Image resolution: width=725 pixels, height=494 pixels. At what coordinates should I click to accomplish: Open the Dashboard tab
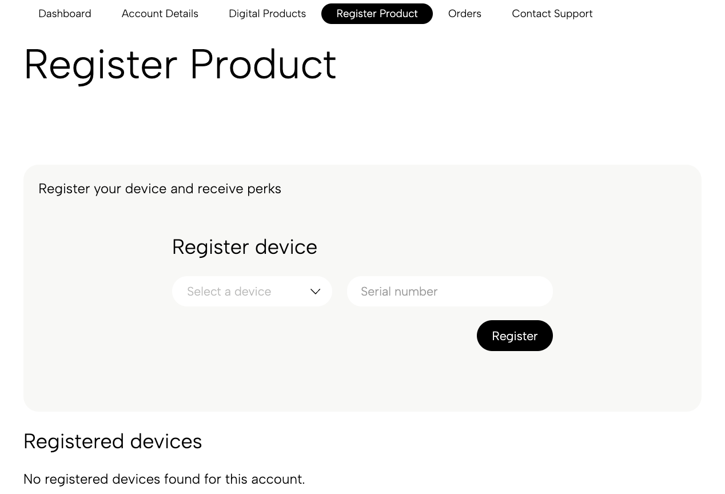65,14
